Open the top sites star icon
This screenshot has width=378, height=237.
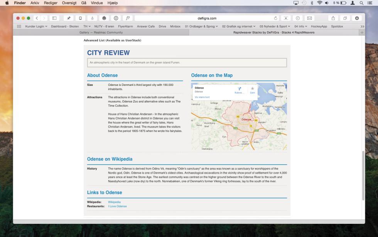pyautogui.click(x=286, y=18)
